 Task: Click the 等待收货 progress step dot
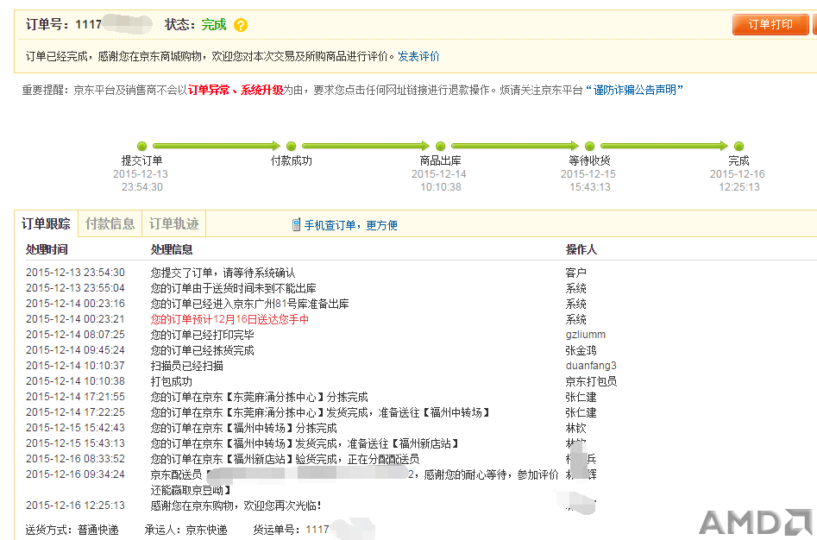click(590, 147)
